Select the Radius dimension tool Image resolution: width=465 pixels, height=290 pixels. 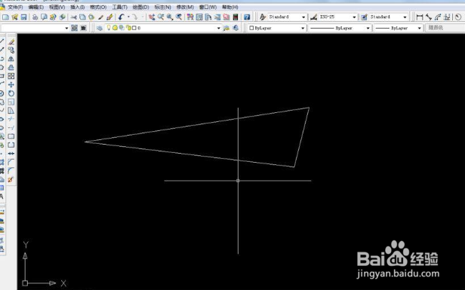point(458,17)
